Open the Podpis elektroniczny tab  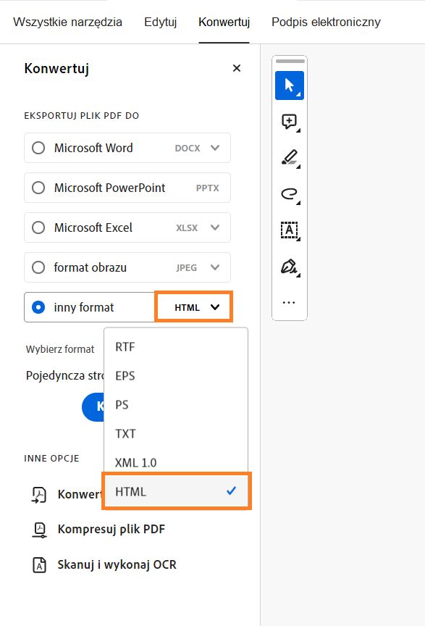pos(326,22)
